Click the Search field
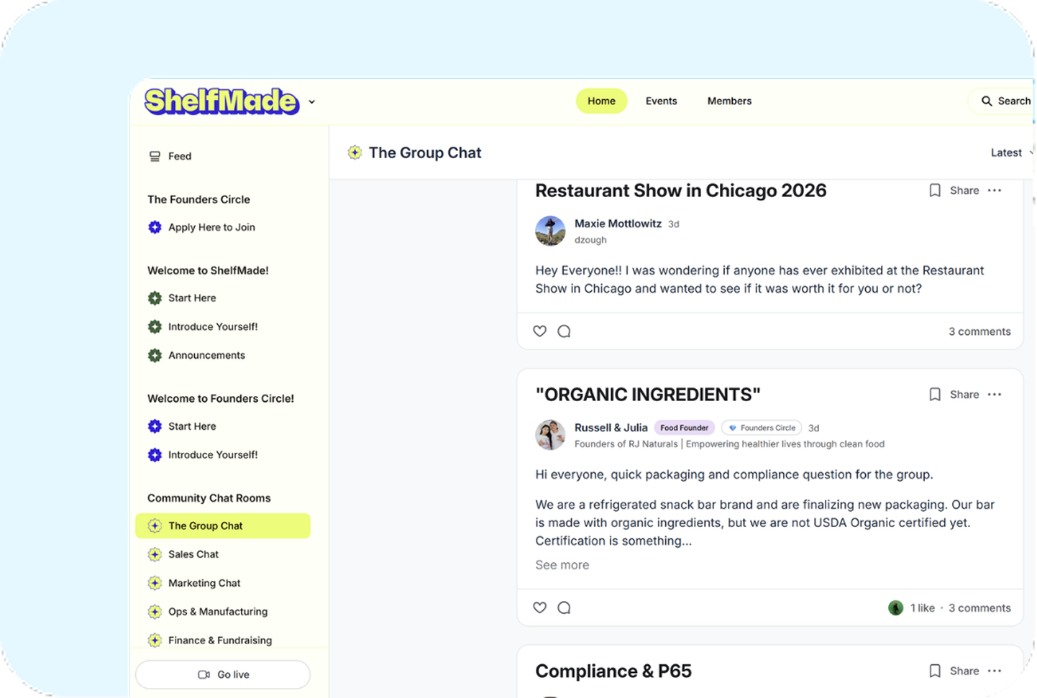This screenshot has width=1037, height=698. coord(1006,101)
